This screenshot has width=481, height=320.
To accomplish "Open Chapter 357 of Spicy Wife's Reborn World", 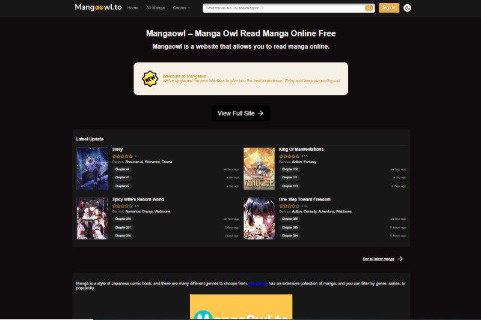I will (x=123, y=228).
